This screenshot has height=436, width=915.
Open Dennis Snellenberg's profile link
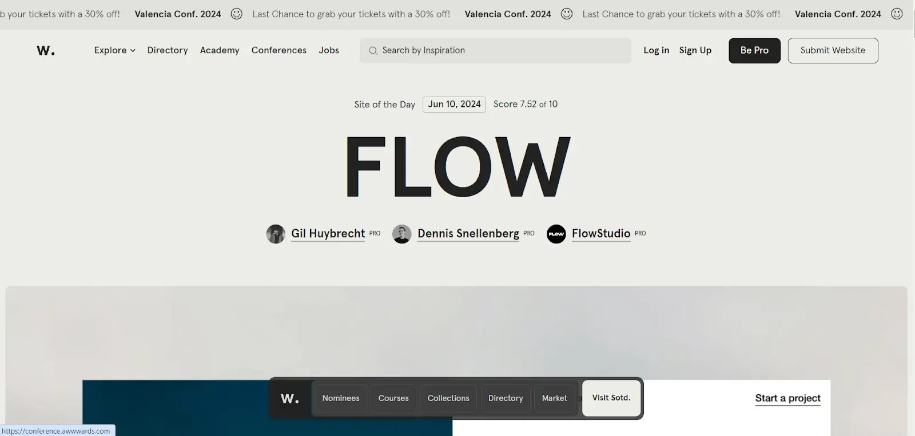(468, 233)
